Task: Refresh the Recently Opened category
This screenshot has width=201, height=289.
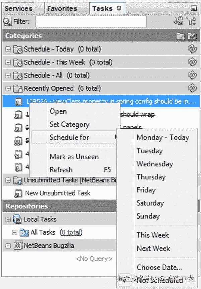Action: (192, 88)
